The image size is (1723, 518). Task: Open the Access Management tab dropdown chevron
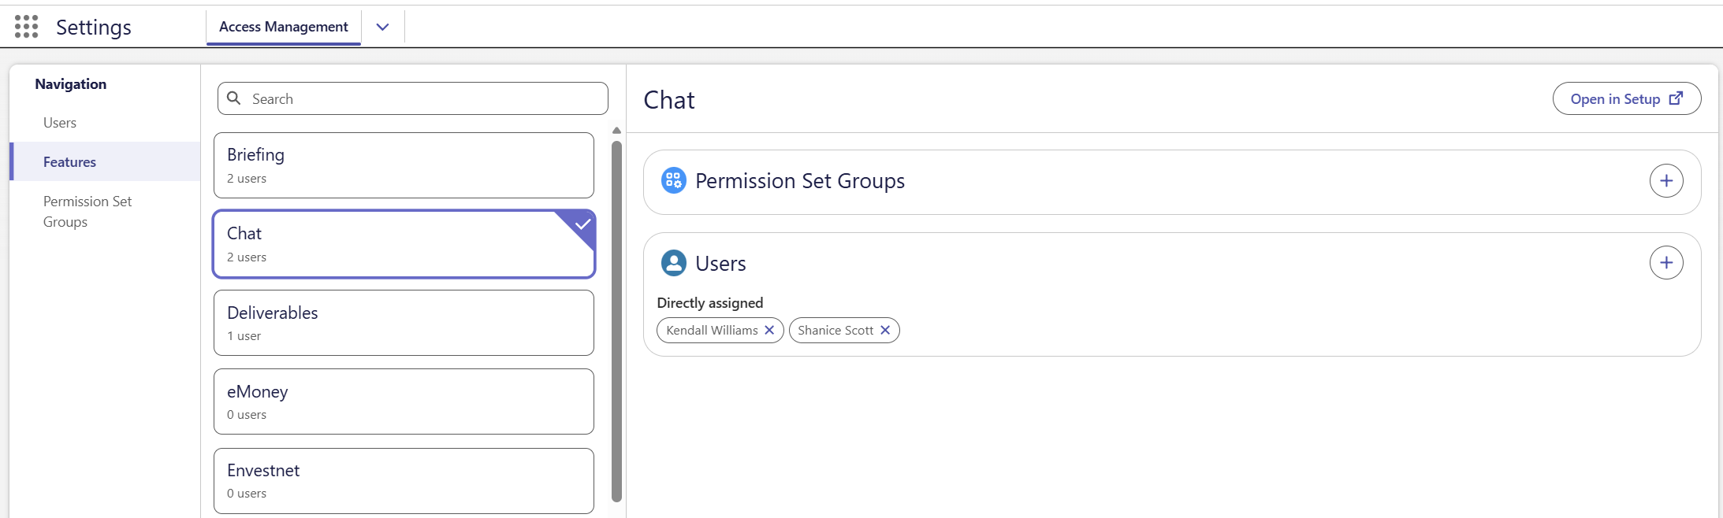click(x=382, y=27)
